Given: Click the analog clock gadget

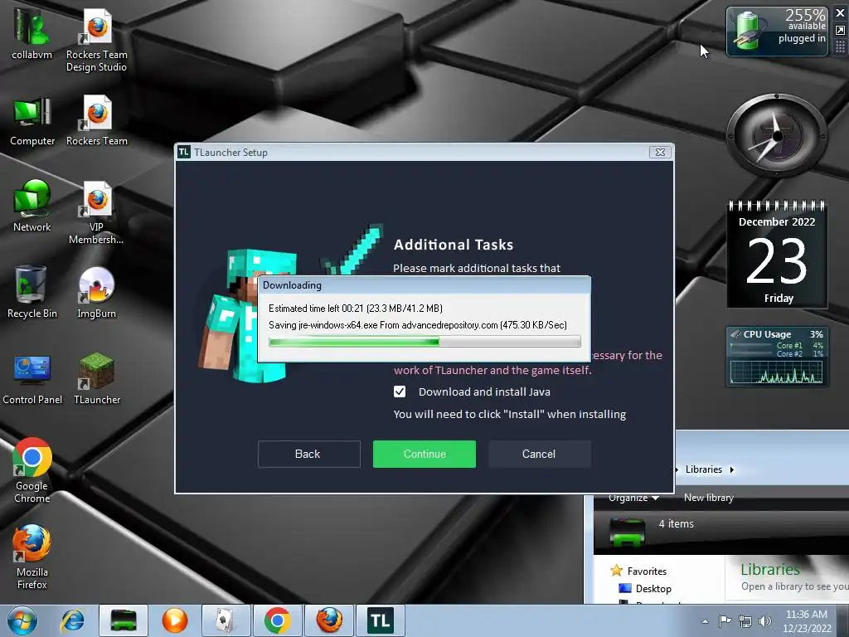Looking at the screenshot, I should 776,135.
